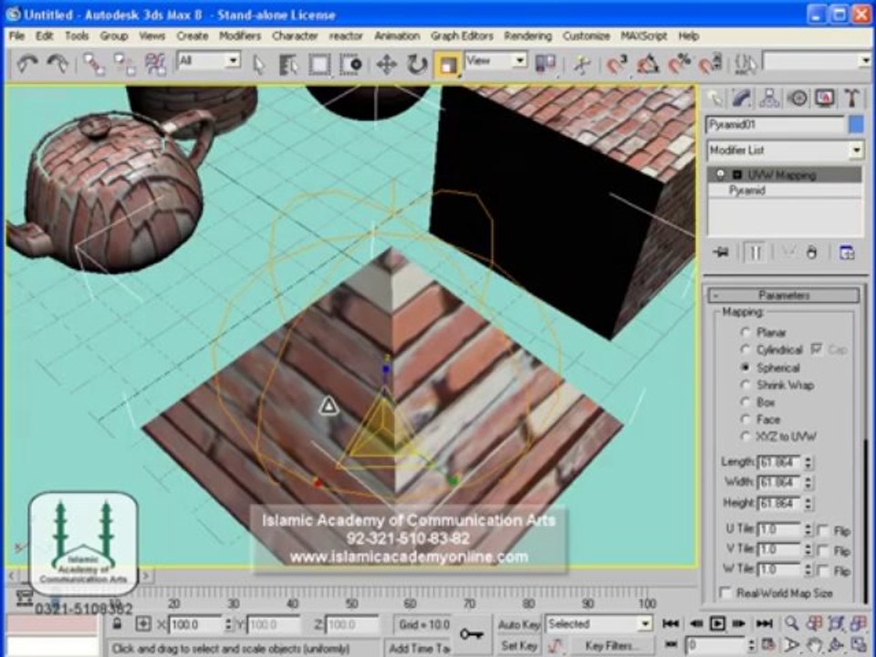Open the Modify command panel tab
This screenshot has height=657, width=876.
[x=742, y=99]
